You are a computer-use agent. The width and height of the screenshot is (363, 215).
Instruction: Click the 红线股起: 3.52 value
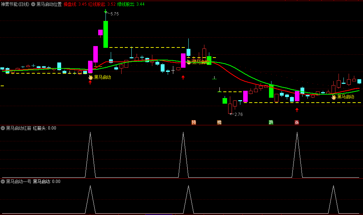[x=102, y=4]
